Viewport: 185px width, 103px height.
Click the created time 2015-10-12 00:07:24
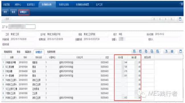92,39
